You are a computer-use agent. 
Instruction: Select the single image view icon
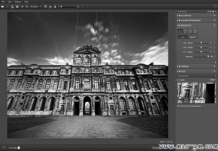click(x=12, y=7)
